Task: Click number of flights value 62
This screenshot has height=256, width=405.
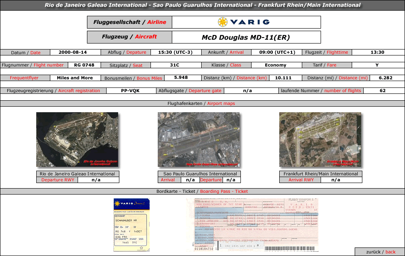Action: coord(382,91)
